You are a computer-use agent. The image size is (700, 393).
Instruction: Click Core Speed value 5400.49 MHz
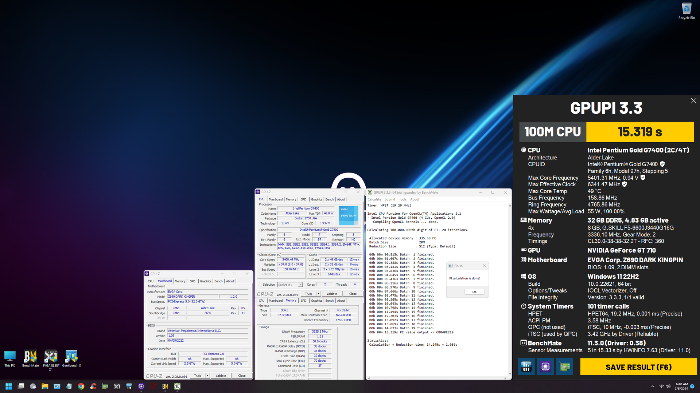291,260
